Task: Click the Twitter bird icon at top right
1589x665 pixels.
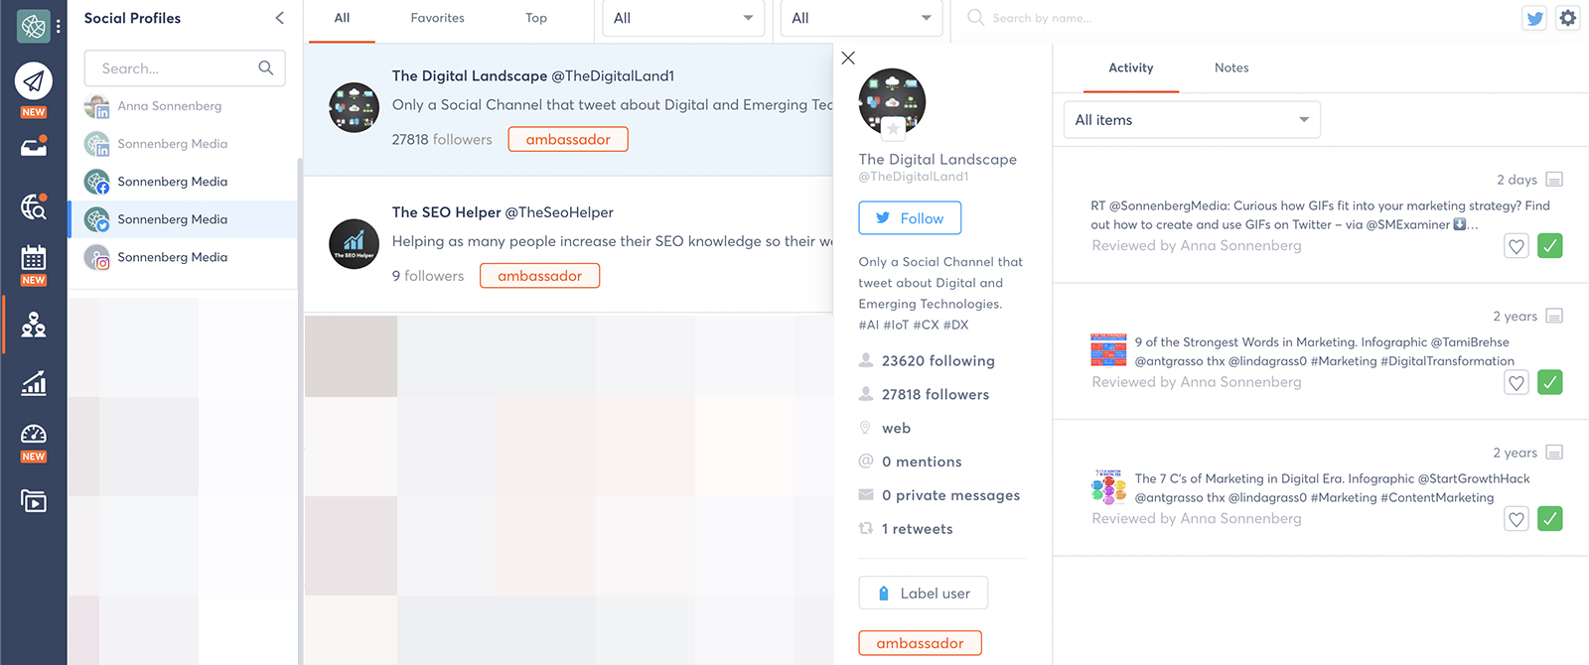Action: pos(1534,18)
